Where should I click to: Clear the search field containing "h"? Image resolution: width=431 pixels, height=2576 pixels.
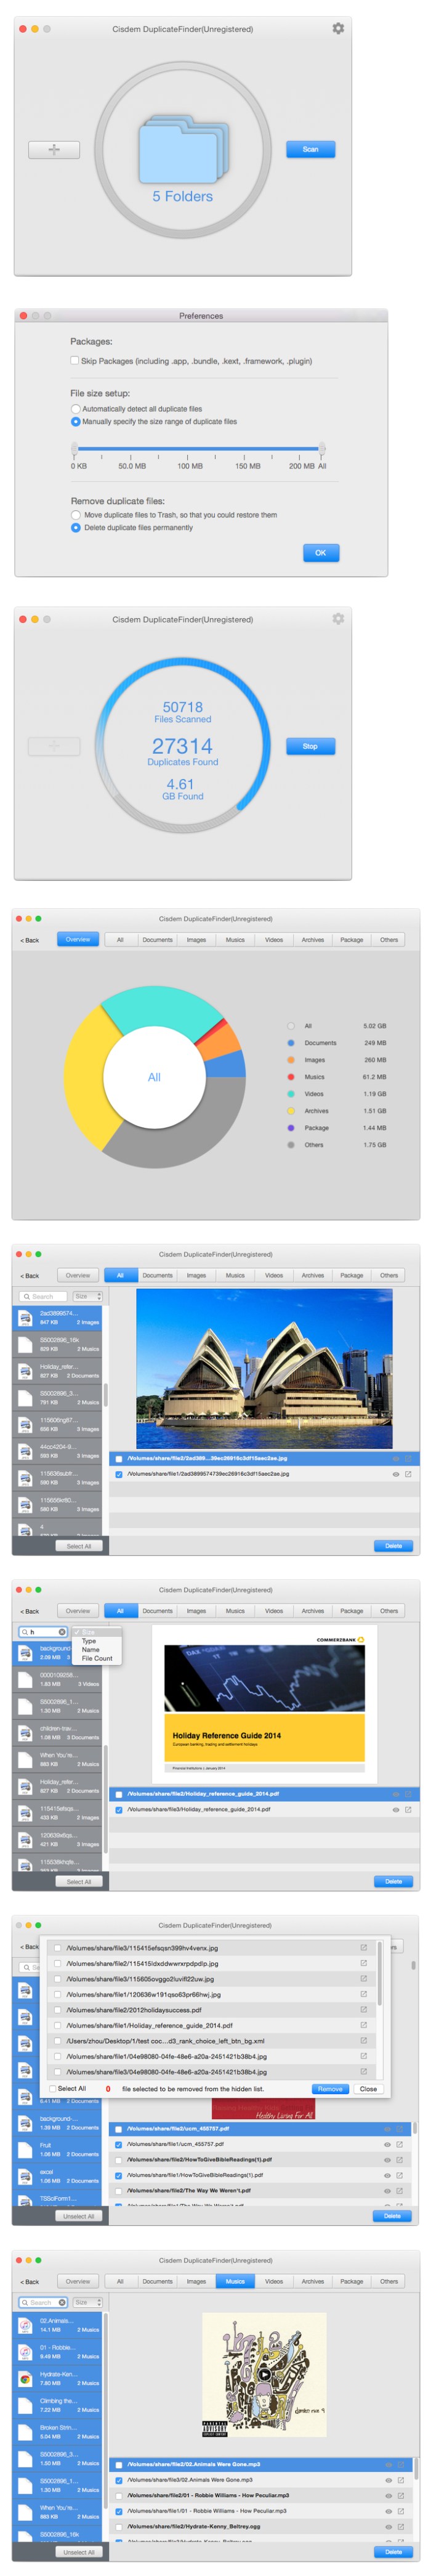coord(62,1632)
